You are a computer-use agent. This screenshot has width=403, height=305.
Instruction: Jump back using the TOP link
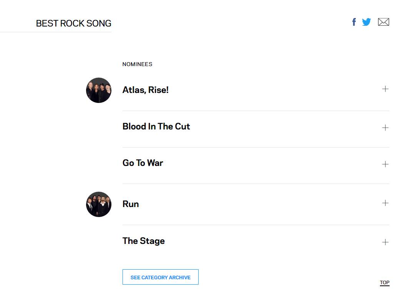[x=385, y=283]
